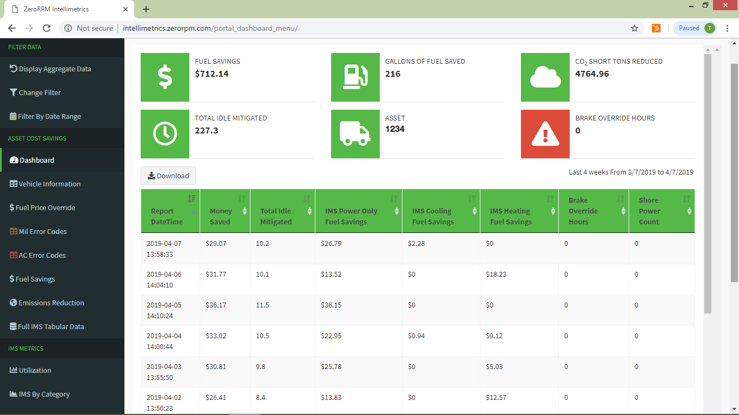Image resolution: width=739 pixels, height=415 pixels.
Task: Open IMS By Category page
Action: tap(39, 394)
